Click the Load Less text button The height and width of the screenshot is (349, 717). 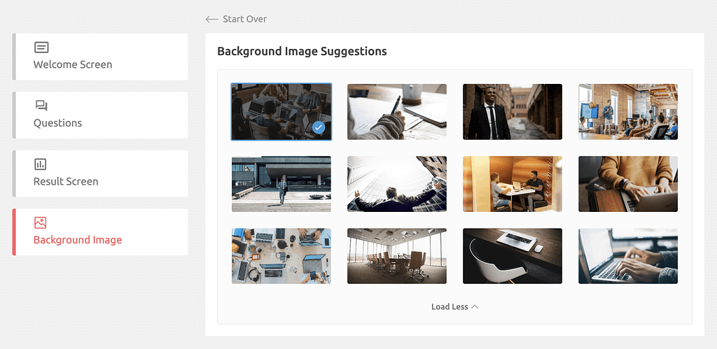coord(450,307)
